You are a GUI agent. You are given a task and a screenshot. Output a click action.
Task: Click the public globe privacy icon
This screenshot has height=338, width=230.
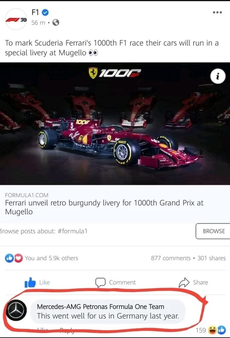coord(56,23)
